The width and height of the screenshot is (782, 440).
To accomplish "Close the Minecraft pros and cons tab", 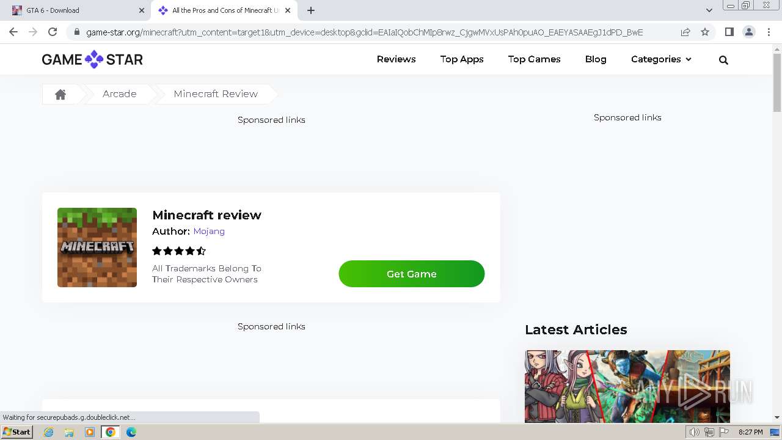I will click(288, 10).
